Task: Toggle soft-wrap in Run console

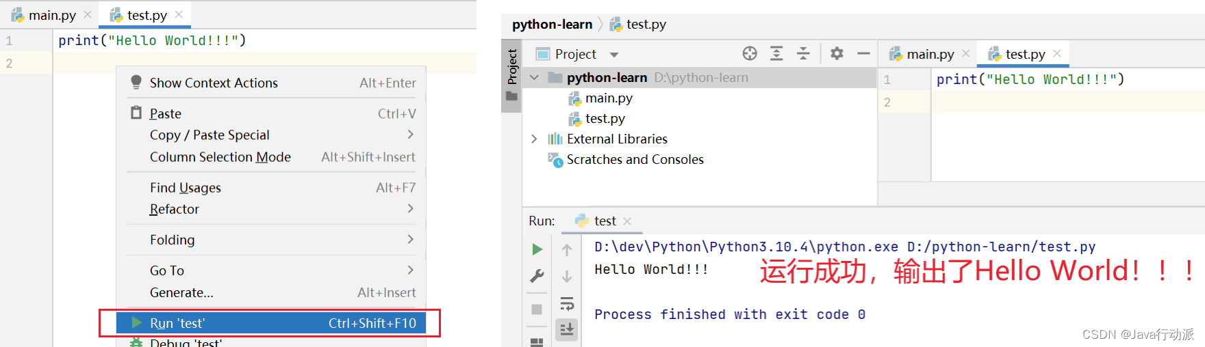Action: pyautogui.click(x=567, y=303)
